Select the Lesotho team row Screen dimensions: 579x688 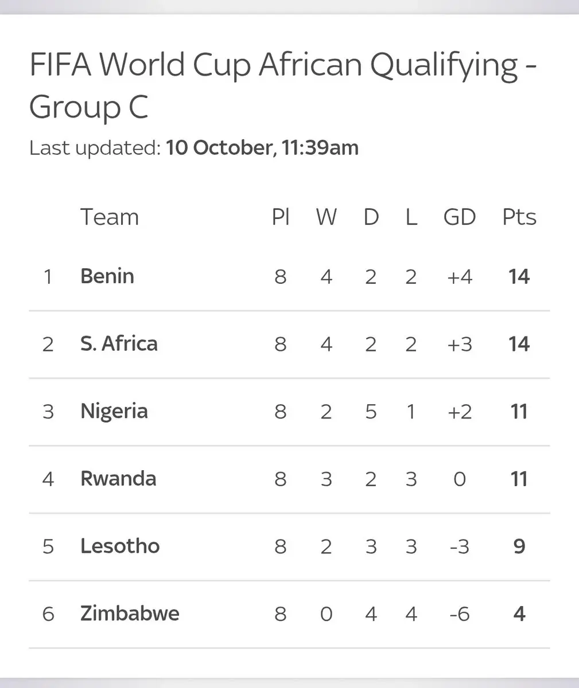point(289,546)
